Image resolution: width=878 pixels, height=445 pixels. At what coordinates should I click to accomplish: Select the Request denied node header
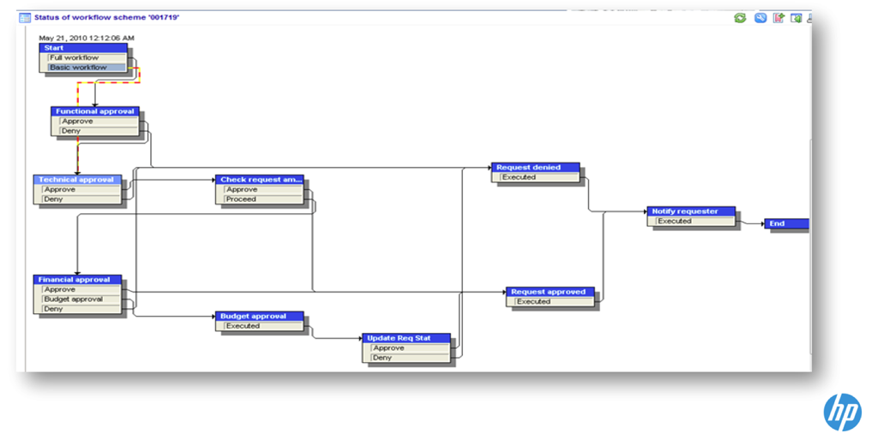pos(535,167)
